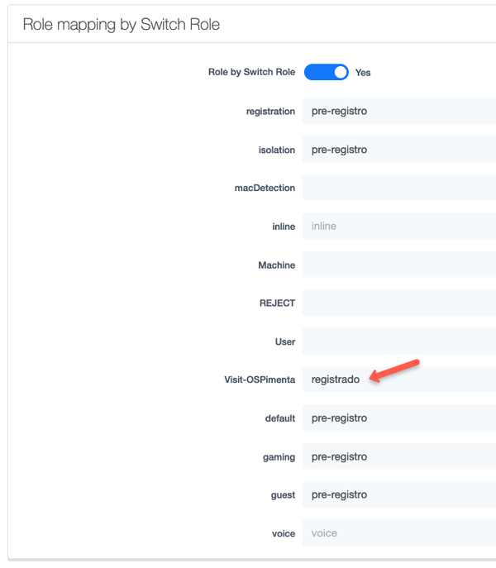
Task: Focus the empty Machine input field
Action: coord(398,265)
